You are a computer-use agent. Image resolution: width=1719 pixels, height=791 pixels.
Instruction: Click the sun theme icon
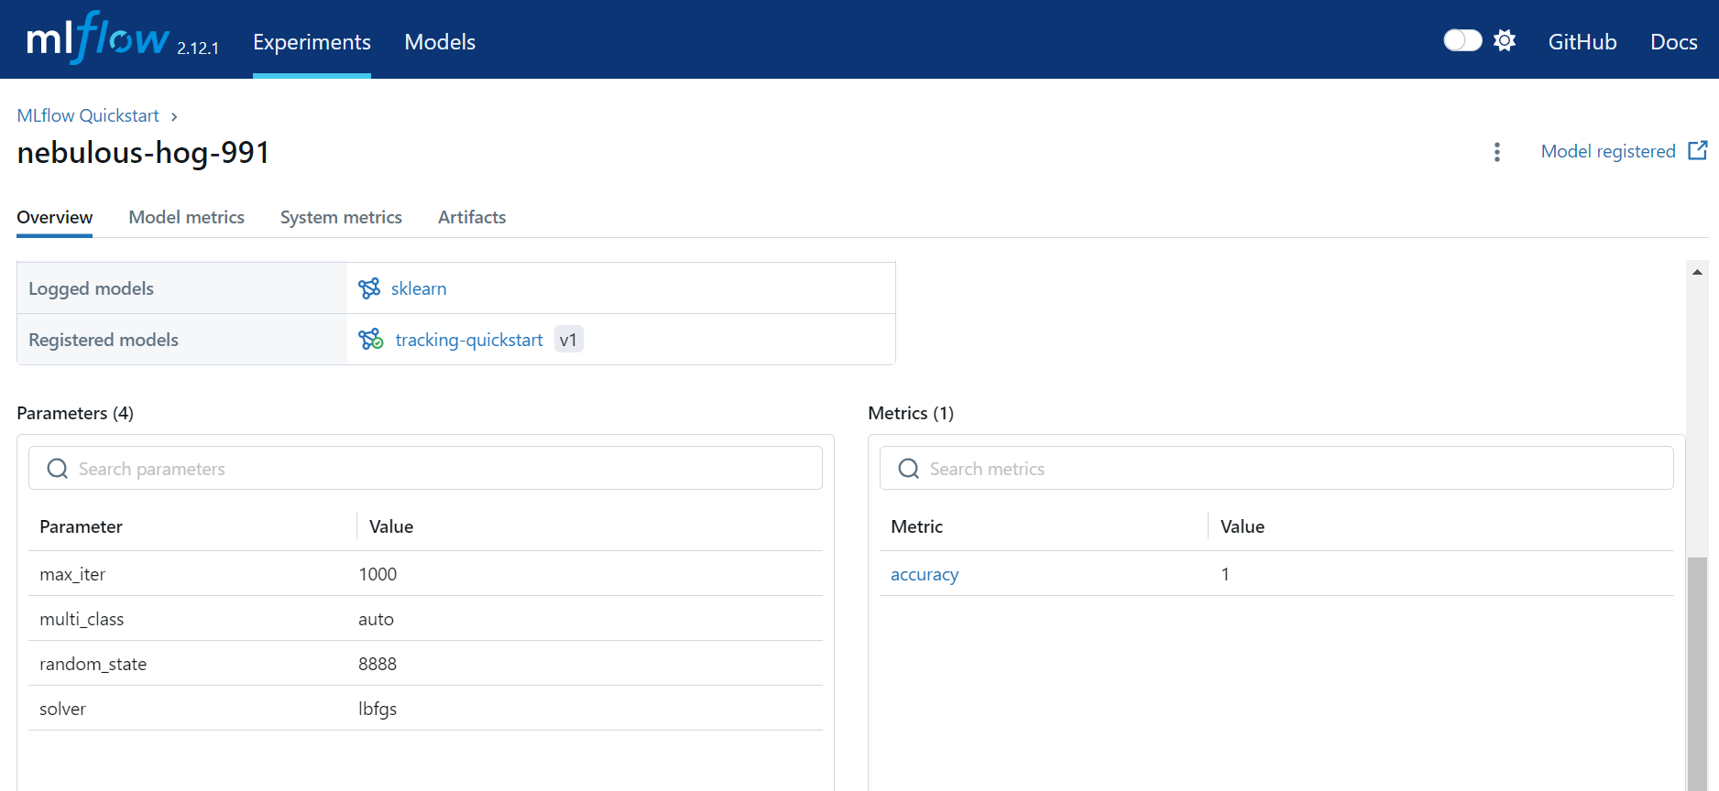pos(1505,40)
